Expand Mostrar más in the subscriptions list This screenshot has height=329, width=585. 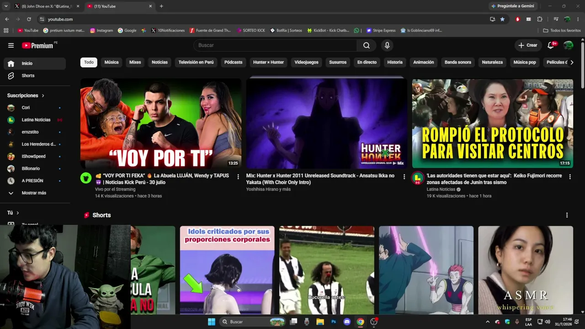tap(35, 193)
